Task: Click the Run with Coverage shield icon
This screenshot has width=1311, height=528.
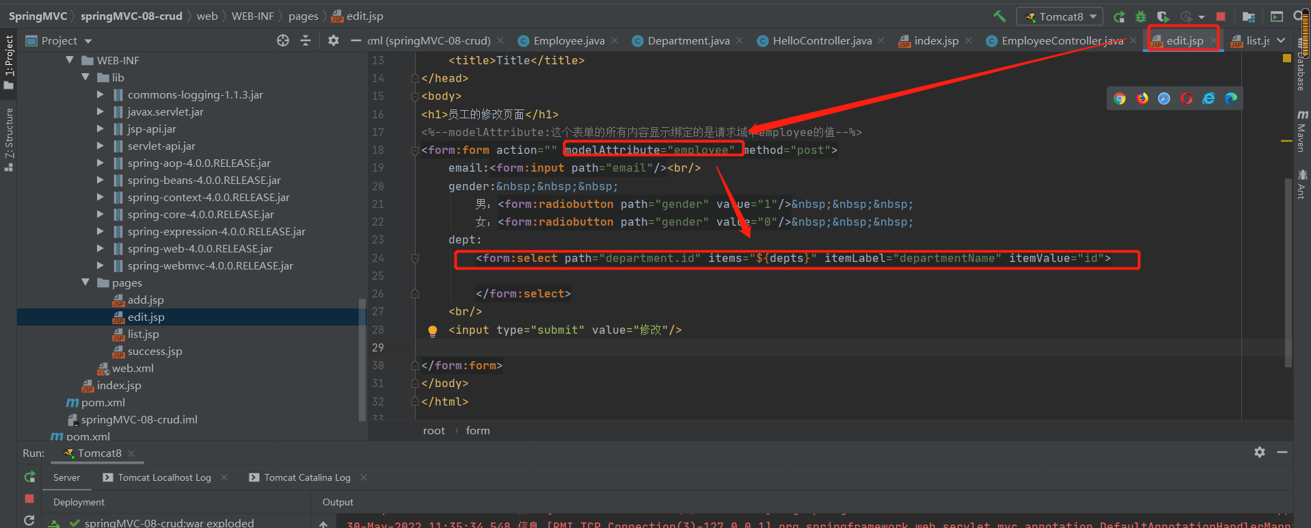Action: coord(1163,16)
